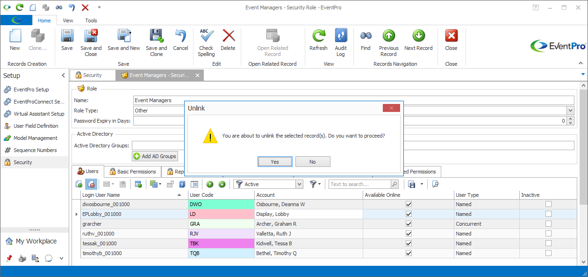
Task: Click the green up arrow in Users toolbar
Action: click(210, 184)
